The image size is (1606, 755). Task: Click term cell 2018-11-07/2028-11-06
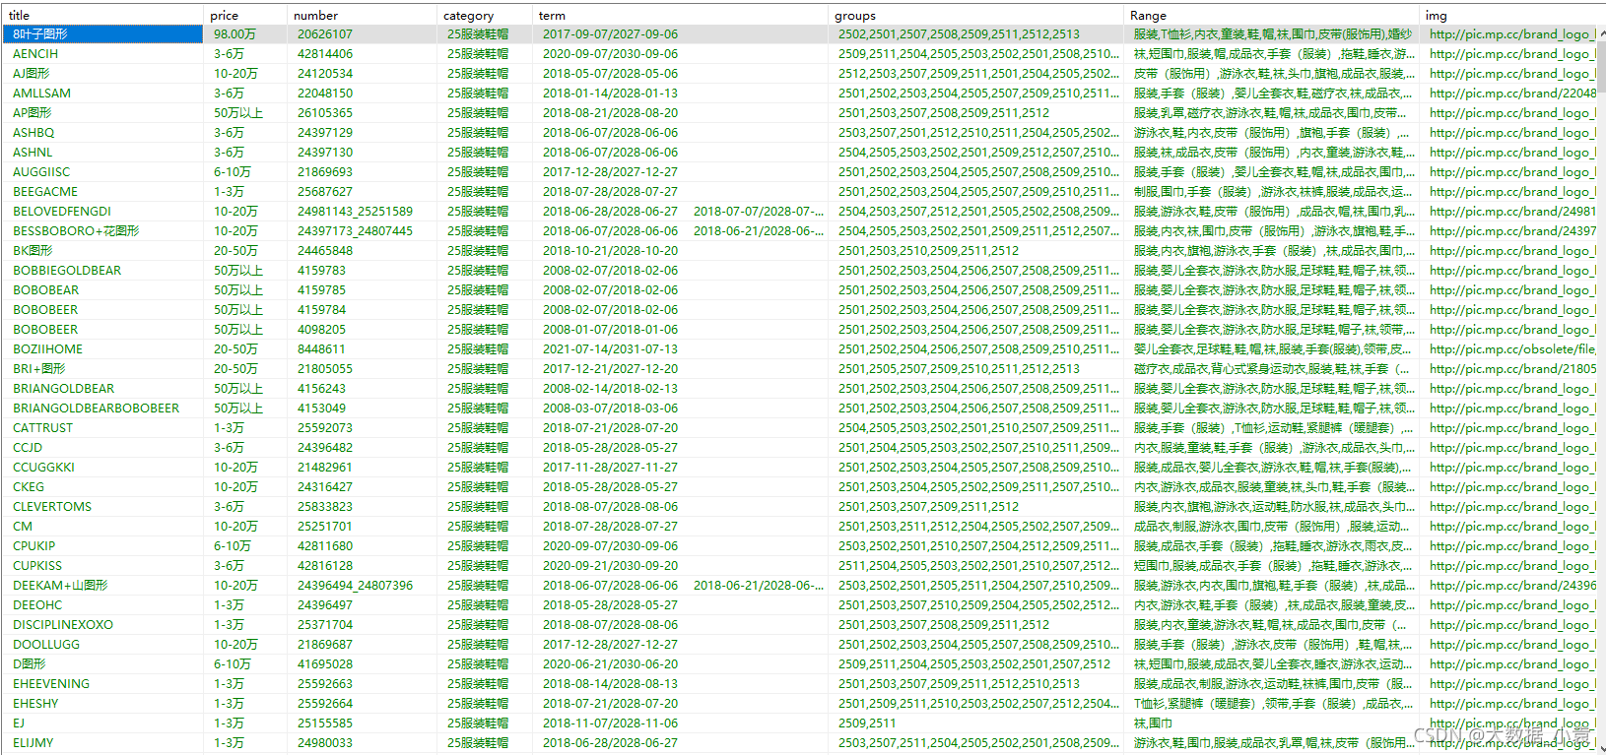(x=680, y=724)
